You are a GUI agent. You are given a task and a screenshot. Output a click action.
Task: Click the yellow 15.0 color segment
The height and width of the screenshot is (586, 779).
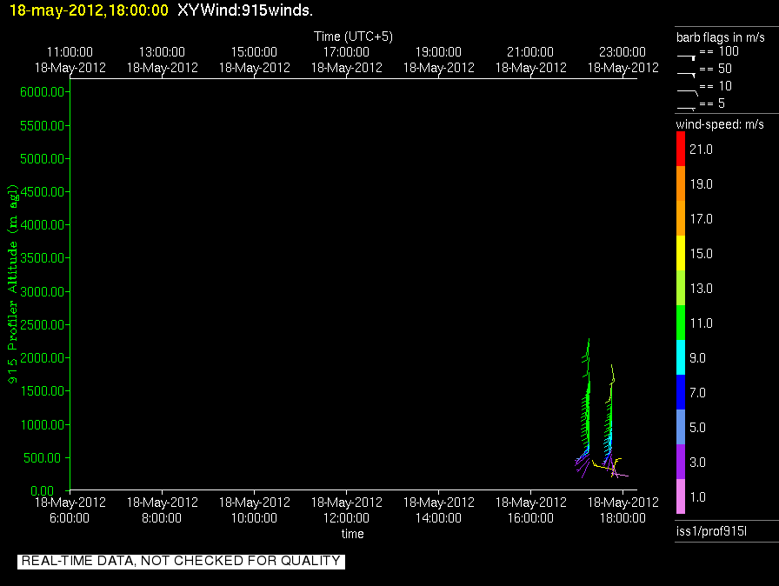681,253
